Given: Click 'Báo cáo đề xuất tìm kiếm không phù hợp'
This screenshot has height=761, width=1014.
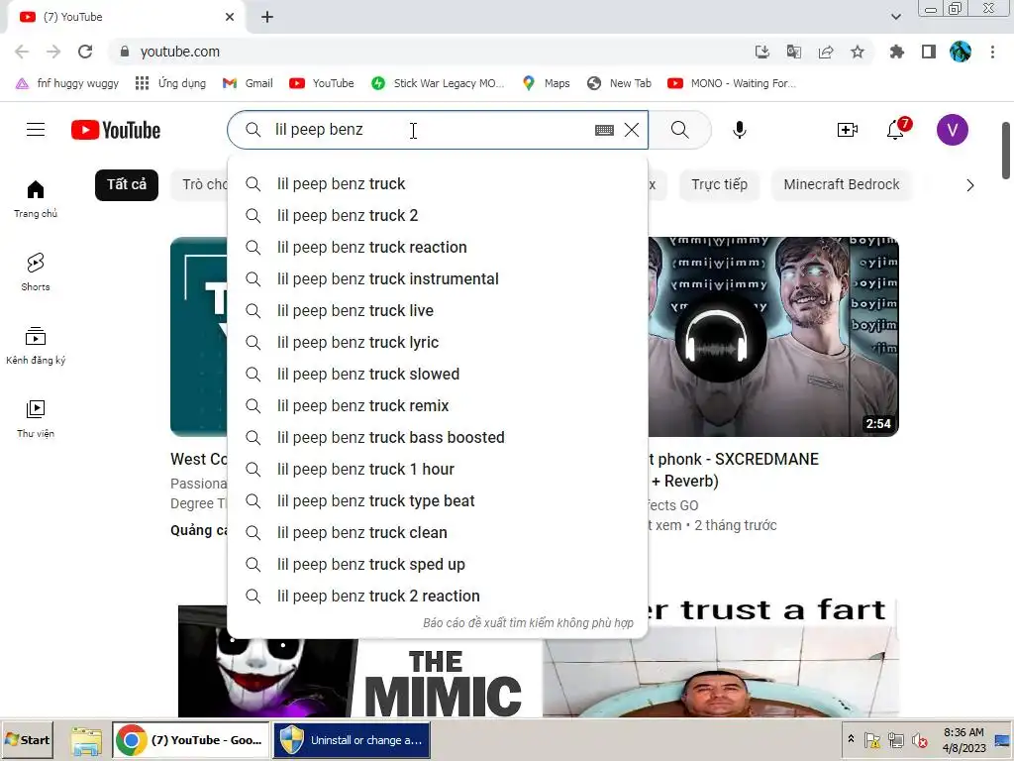Looking at the screenshot, I should tap(528, 623).
